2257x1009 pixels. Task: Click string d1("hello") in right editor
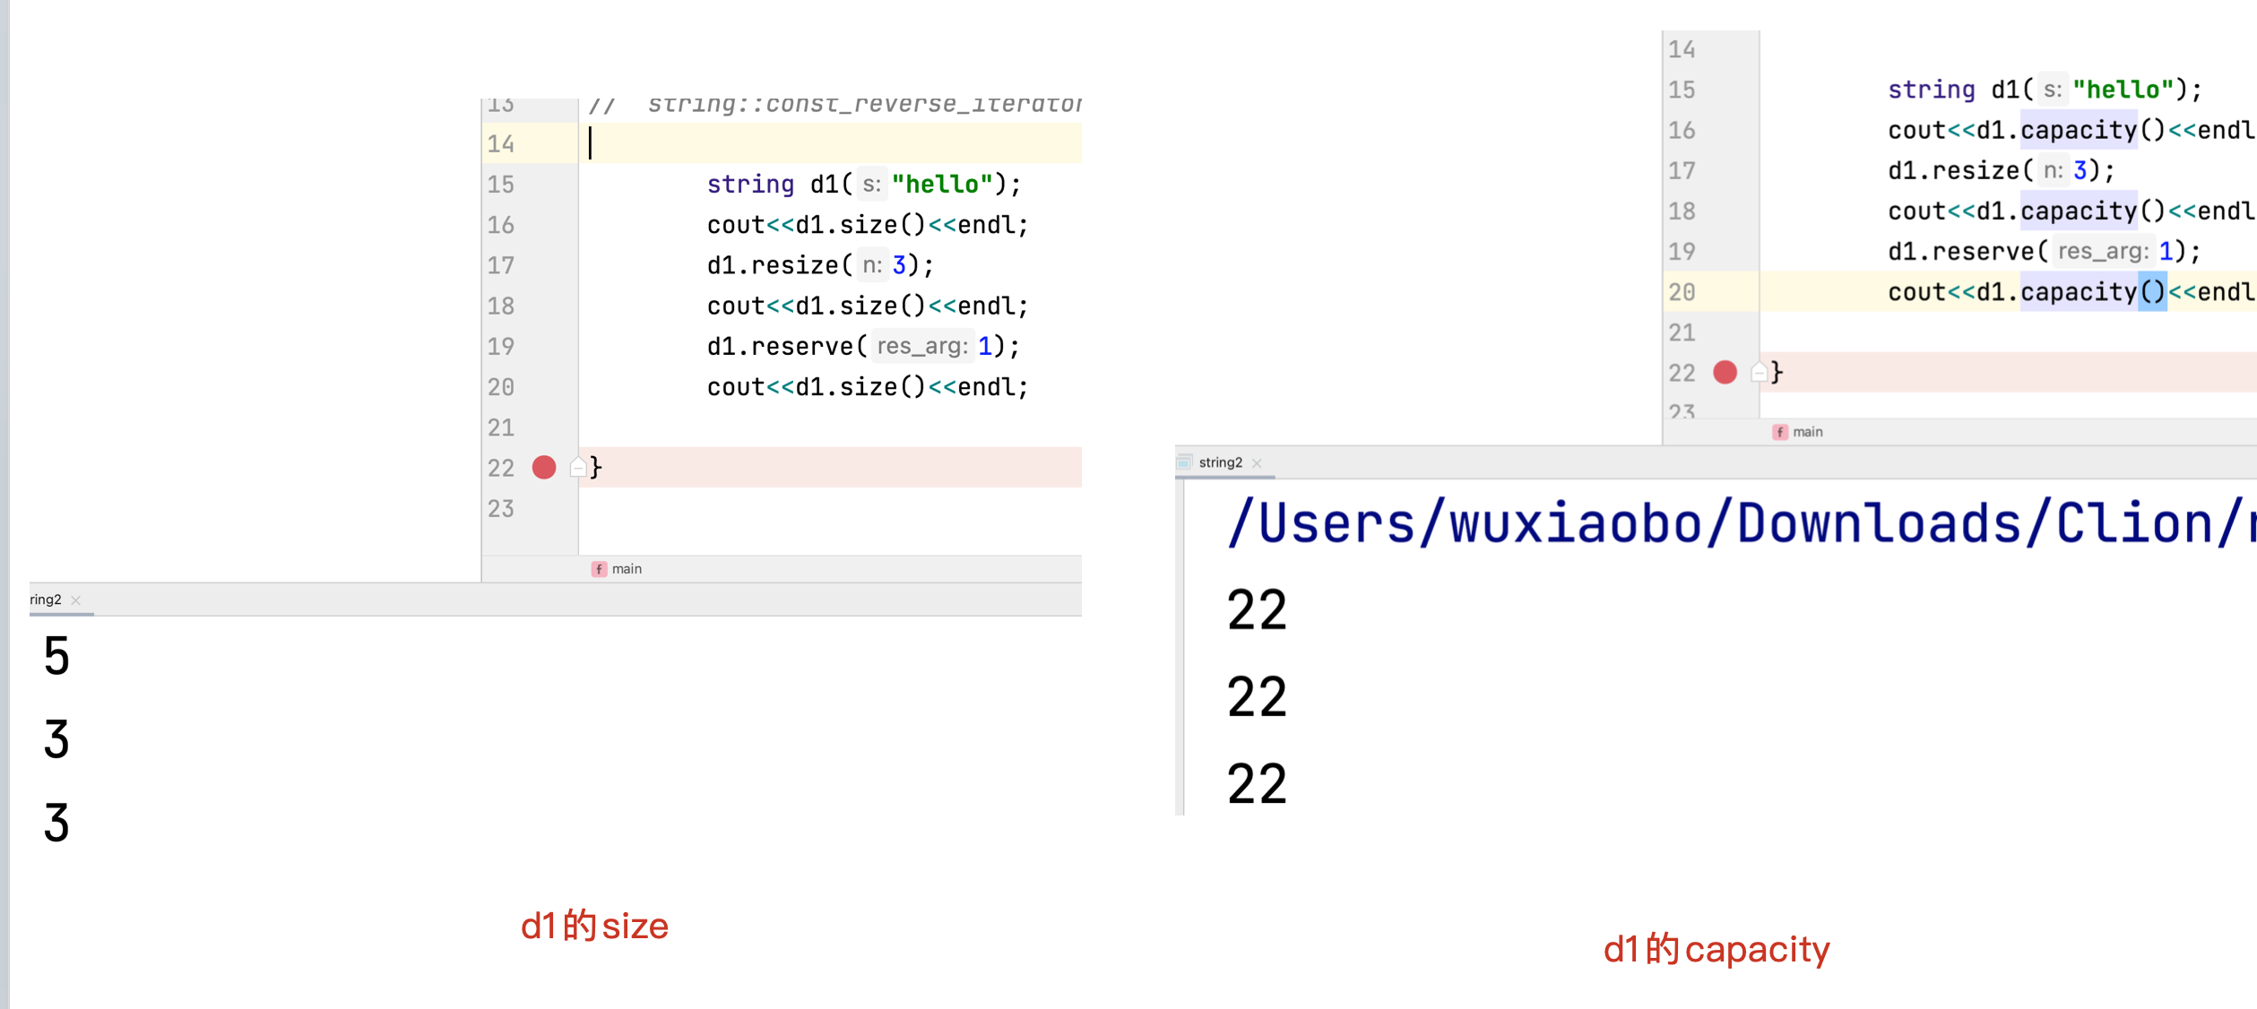[2045, 90]
